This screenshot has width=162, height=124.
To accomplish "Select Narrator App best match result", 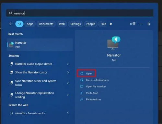I will click(x=40, y=45).
